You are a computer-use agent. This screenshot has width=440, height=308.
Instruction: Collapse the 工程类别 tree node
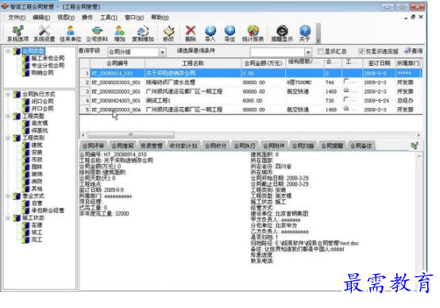[x=8, y=138]
